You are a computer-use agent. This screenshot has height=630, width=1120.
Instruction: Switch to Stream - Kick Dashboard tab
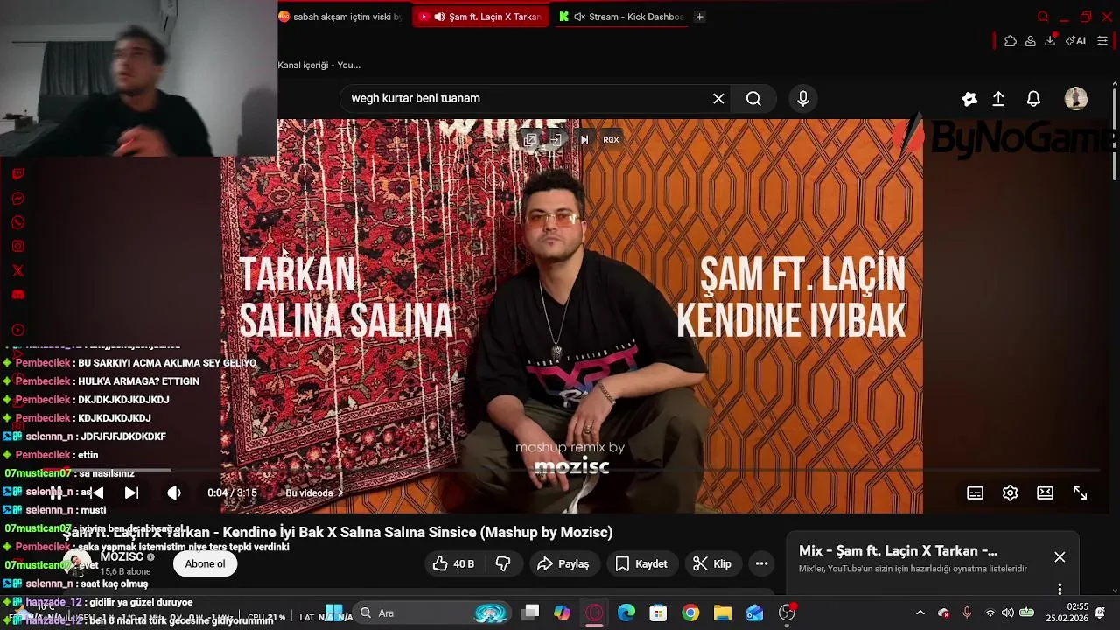pyautogui.click(x=620, y=17)
